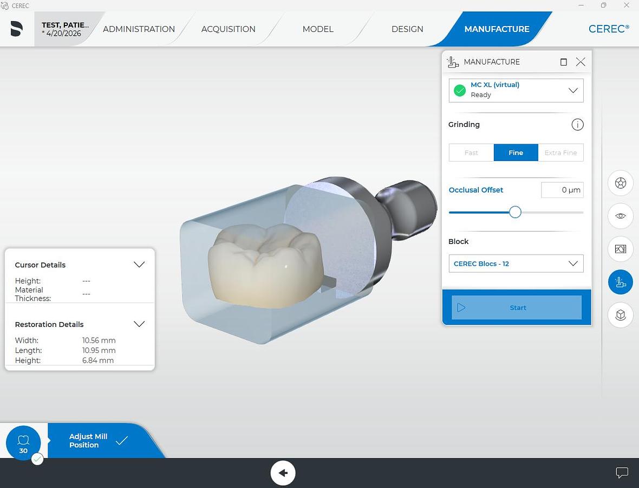Start the milling process
Viewport: 639px width, 488px height.
point(516,307)
